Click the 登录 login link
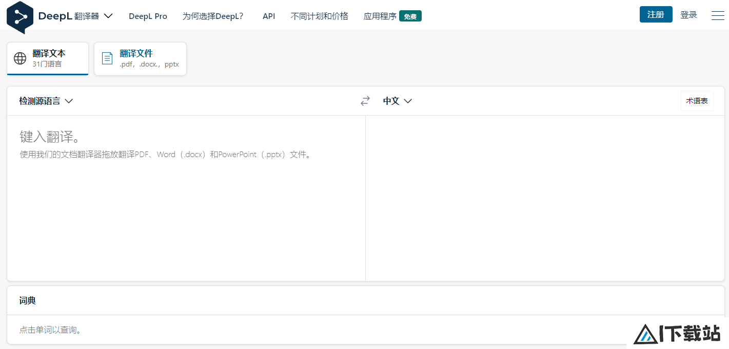This screenshot has height=349, width=729. (688, 15)
